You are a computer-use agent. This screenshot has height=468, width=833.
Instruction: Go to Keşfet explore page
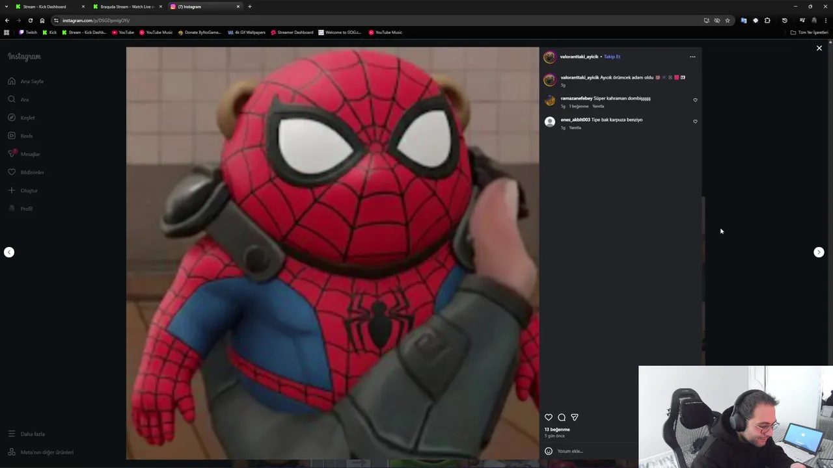[x=22, y=118]
